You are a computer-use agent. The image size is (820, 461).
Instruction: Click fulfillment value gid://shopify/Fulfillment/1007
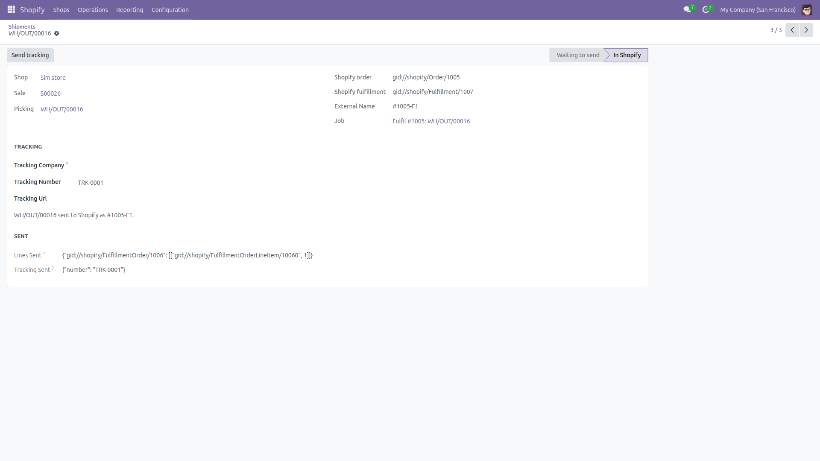pyautogui.click(x=433, y=92)
